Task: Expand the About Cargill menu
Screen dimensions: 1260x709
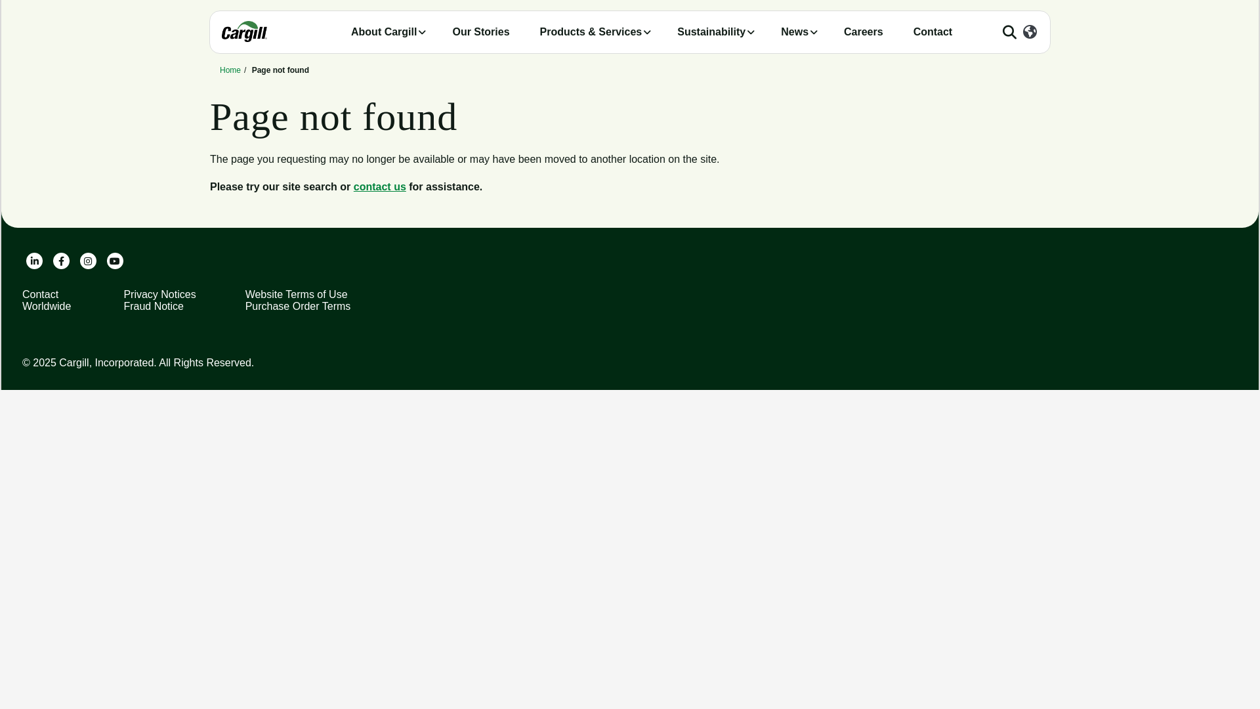Action: pos(388,32)
